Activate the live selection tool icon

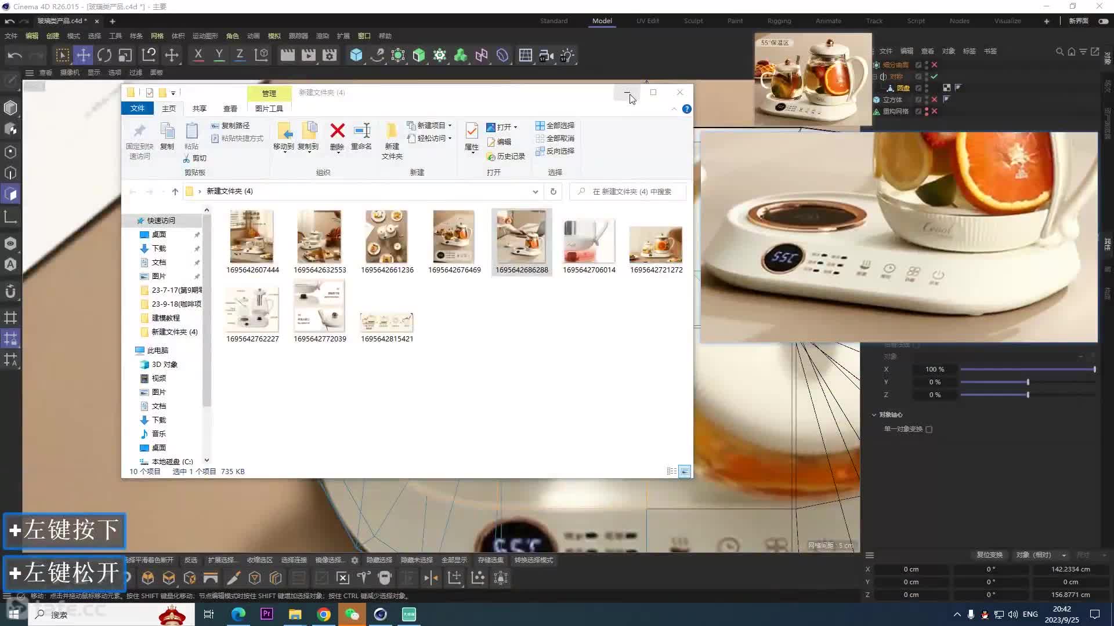coord(62,55)
